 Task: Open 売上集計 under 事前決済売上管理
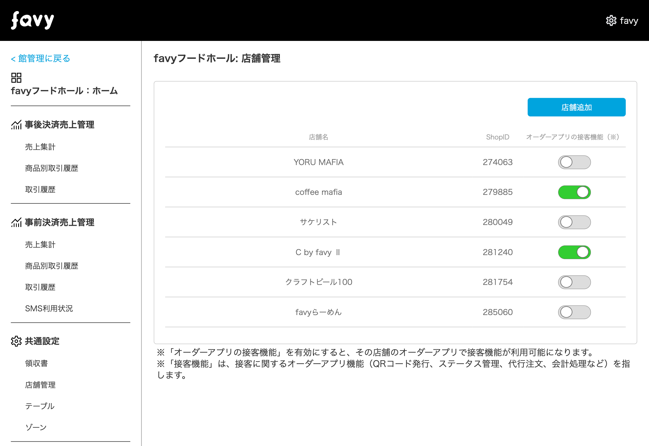40,245
